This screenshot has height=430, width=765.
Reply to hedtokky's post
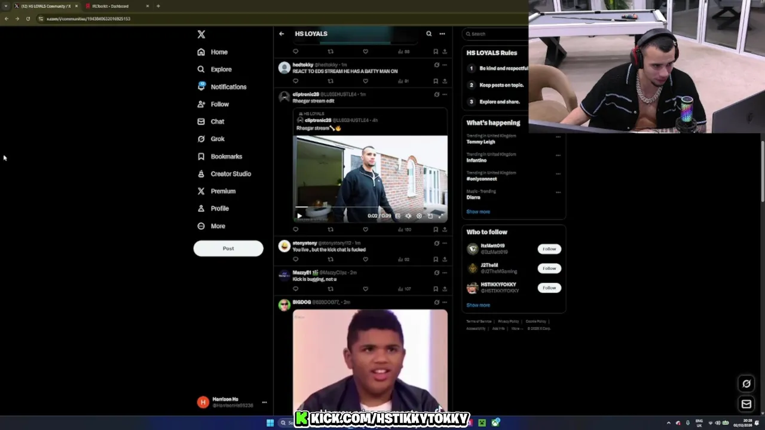(295, 81)
